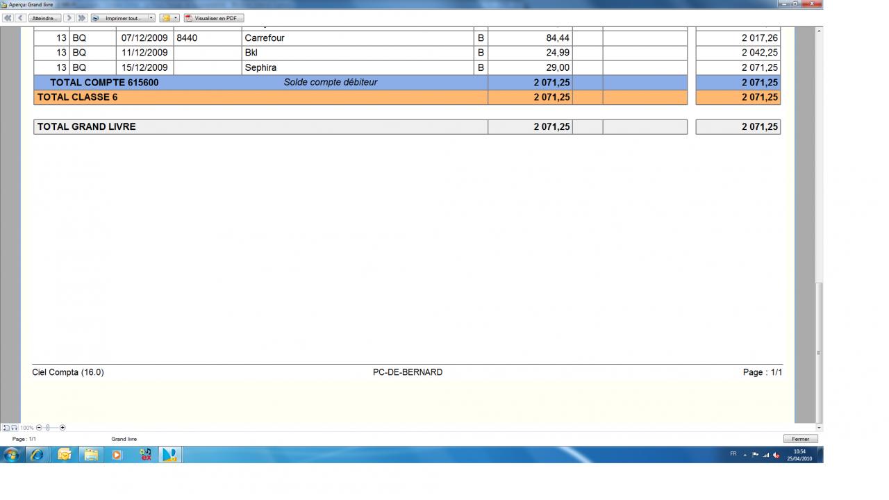The height and width of the screenshot is (500, 889).
Task: Click the debit amount 29,00
Action: [558, 67]
